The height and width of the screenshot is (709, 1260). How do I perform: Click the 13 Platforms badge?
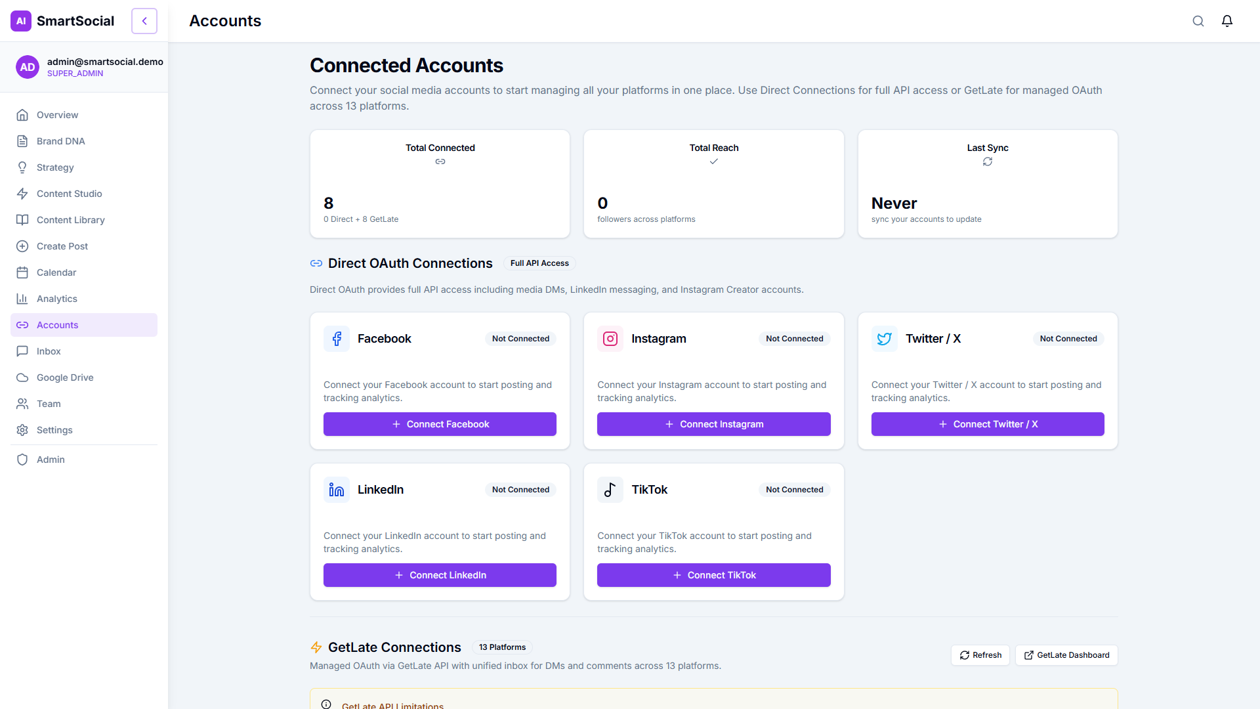(x=502, y=647)
